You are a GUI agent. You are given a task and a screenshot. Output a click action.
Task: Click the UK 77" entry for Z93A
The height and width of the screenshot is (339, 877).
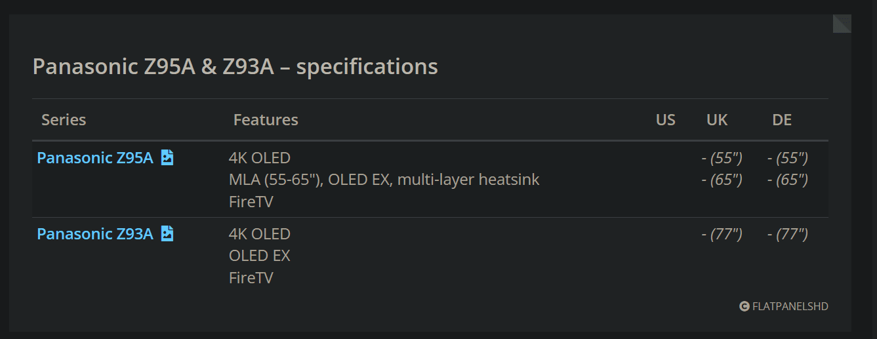point(722,234)
